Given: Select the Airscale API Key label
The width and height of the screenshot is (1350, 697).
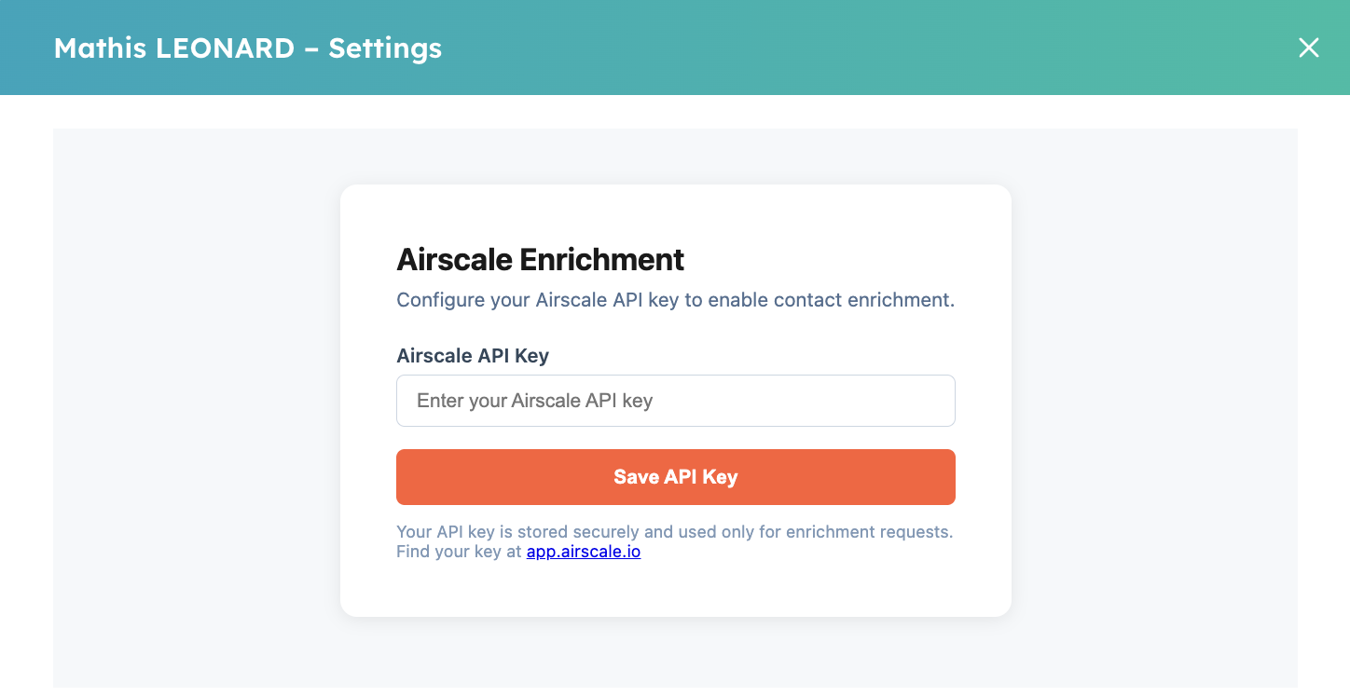Looking at the screenshot, I should click(x=473, y=355).
